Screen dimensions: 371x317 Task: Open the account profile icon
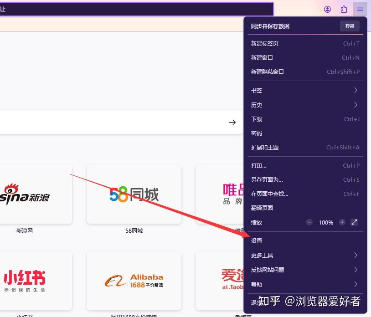tap(327, 9)
